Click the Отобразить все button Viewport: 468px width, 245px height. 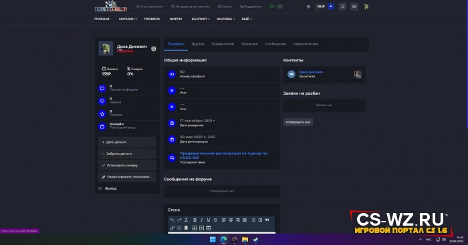click(298, 122)
